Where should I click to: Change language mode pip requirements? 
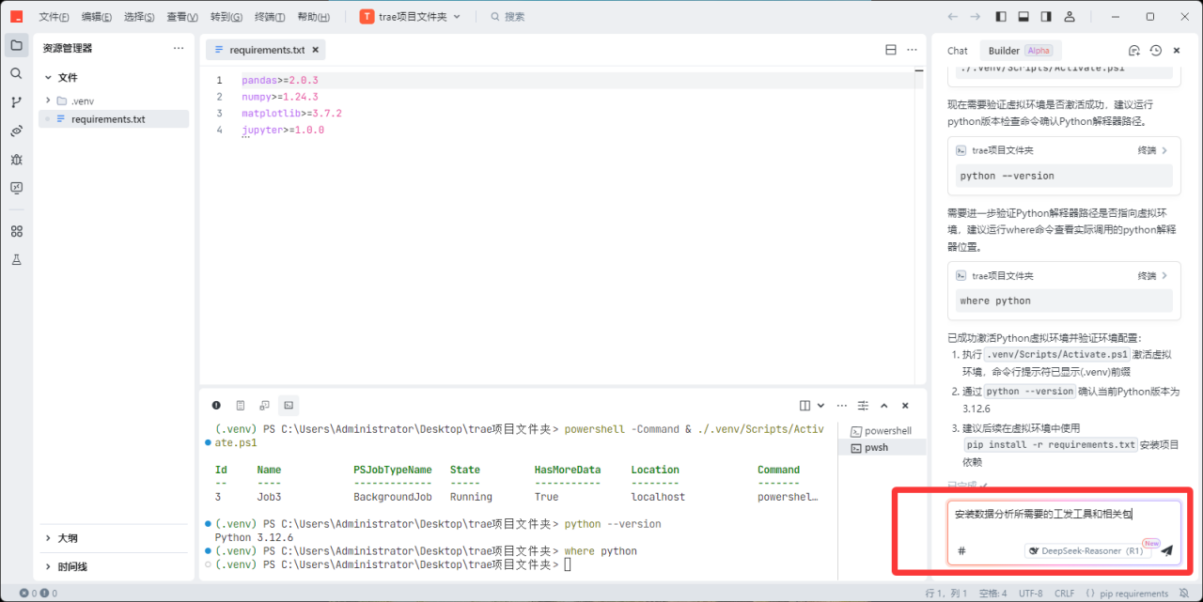point(1133,594)
